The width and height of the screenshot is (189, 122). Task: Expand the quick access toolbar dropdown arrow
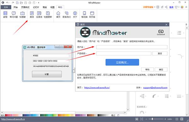[x=38, y=3]
